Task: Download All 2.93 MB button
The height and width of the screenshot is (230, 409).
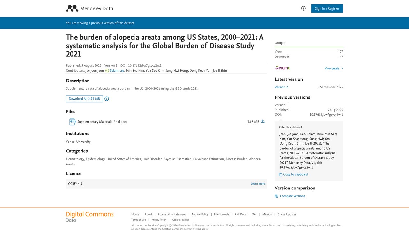Action: (x=84, y=99)
